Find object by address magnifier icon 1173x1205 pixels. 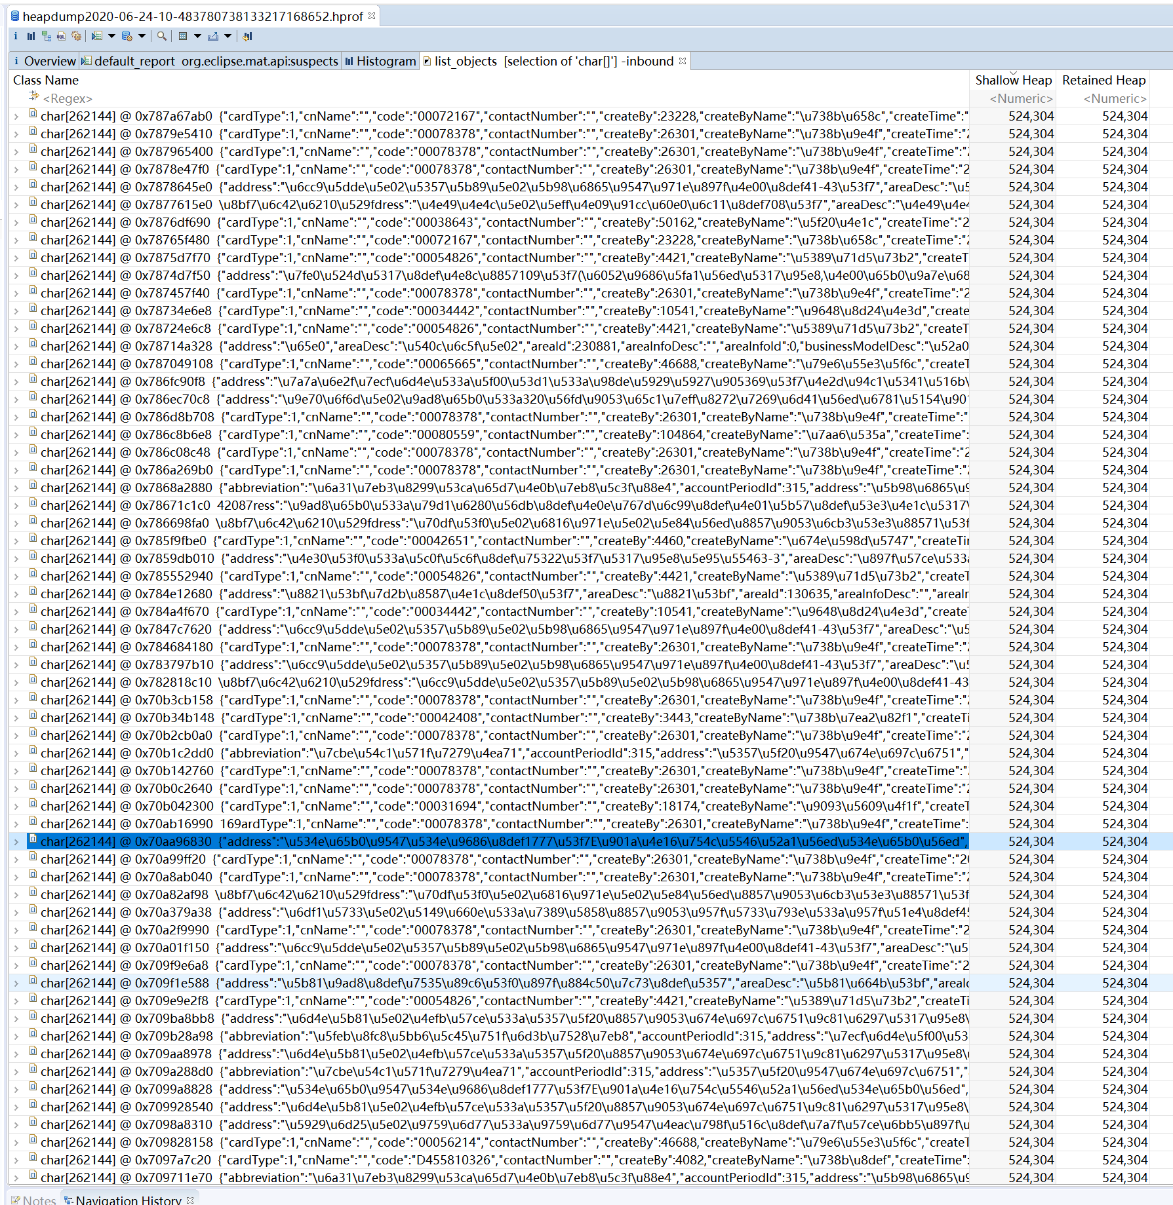pyautogui.click(x=161, y=36)
